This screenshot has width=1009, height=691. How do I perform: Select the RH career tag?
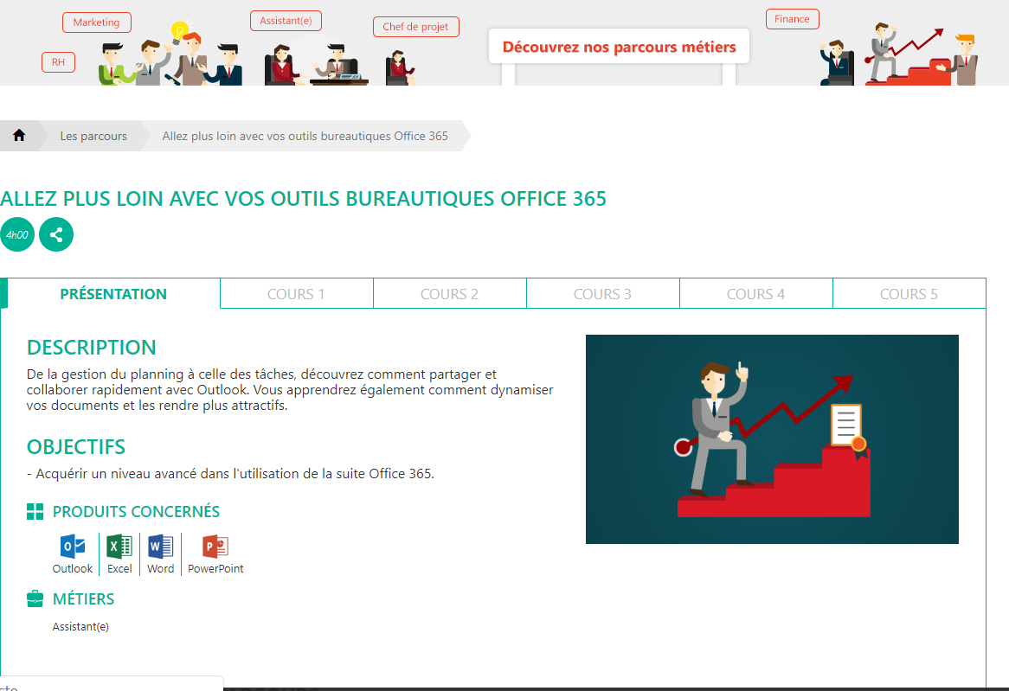[x=59, y=62]
